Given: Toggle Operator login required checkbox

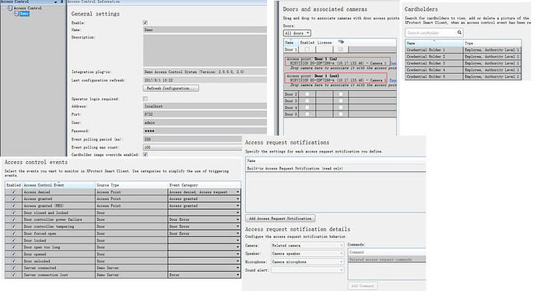Looking at the screenshot, I should [146, 99].
